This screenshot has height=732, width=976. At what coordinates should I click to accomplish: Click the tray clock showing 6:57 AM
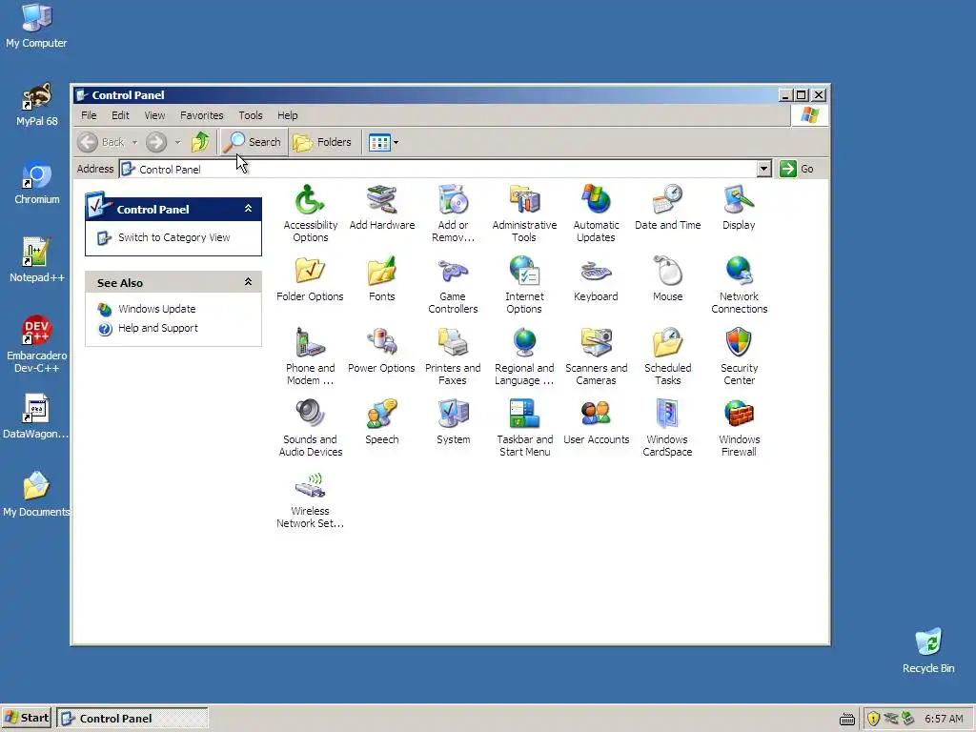click(x=944, y=719)
